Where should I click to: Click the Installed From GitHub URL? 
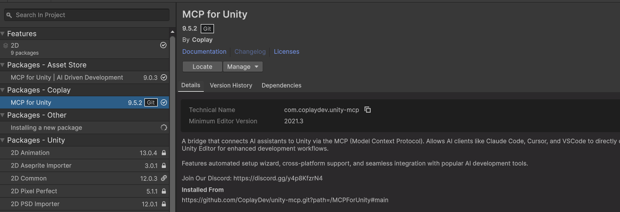click(x=285, y=200)
